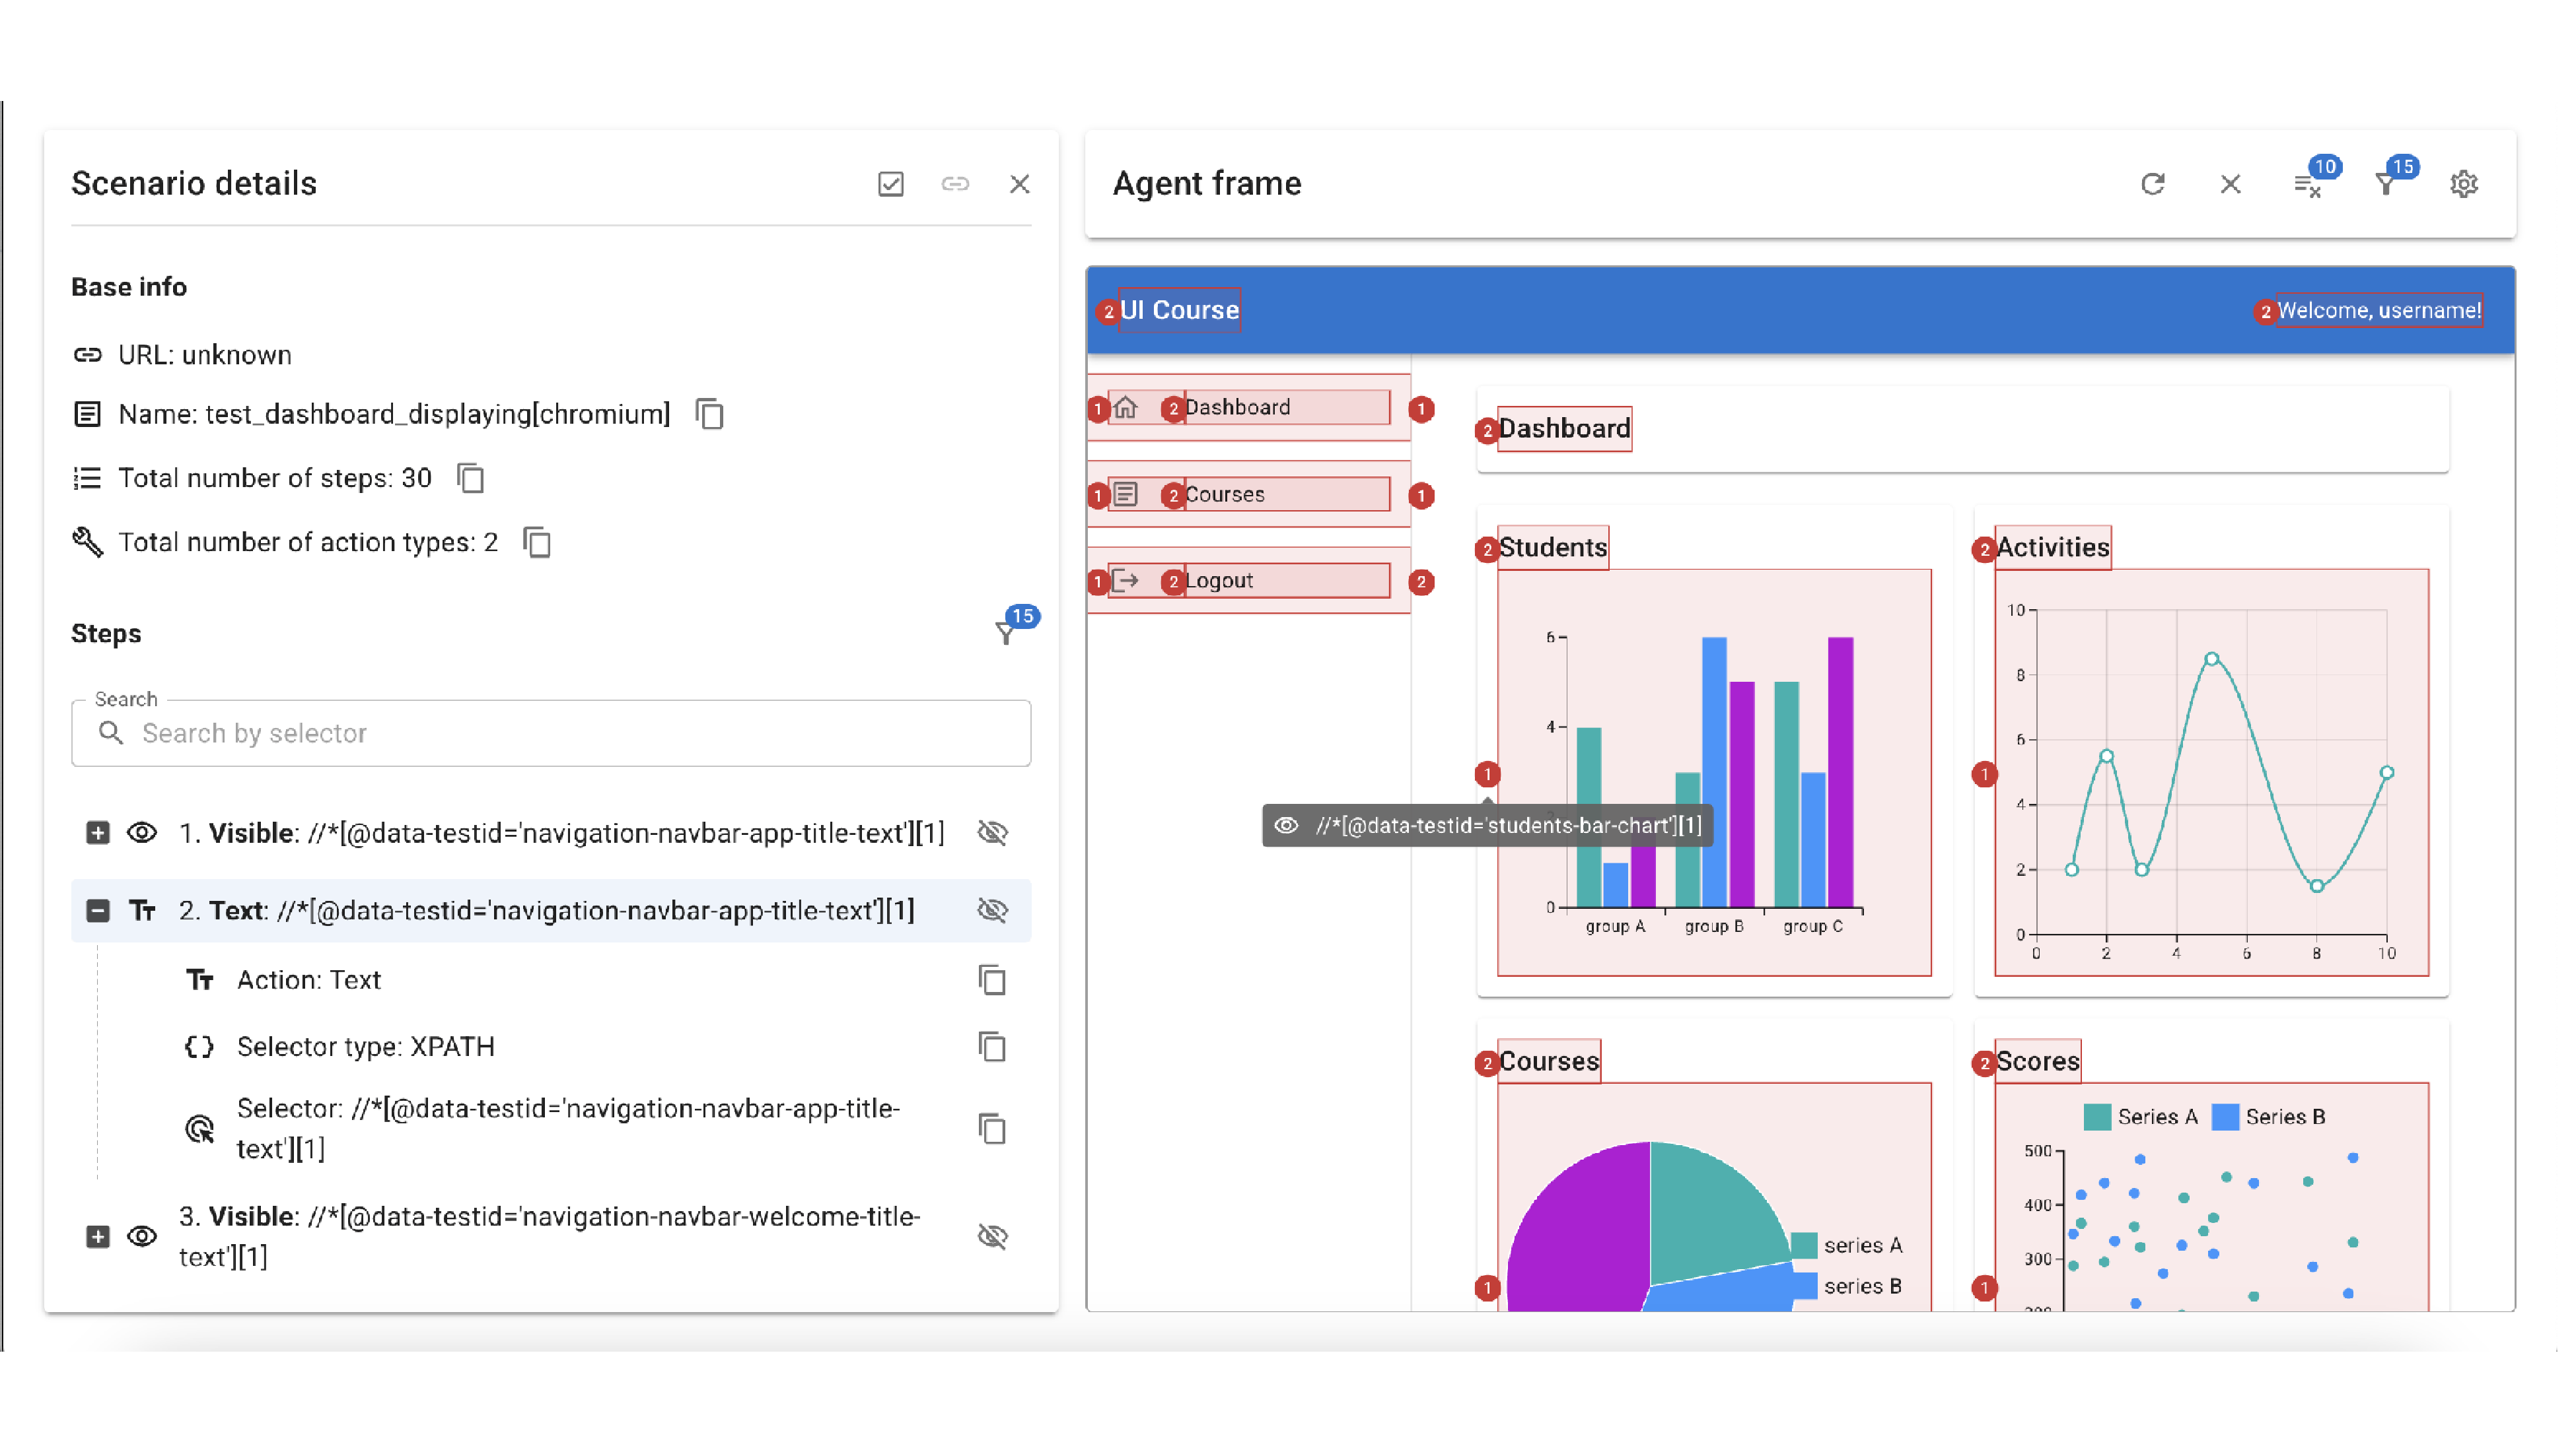
Task: Open the Steps filter with badge 15
Action: (1006, 632)
